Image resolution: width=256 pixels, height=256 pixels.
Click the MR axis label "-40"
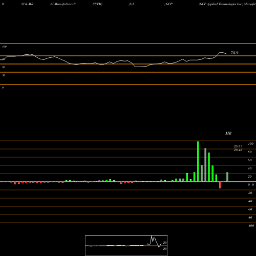pos(250,201)
